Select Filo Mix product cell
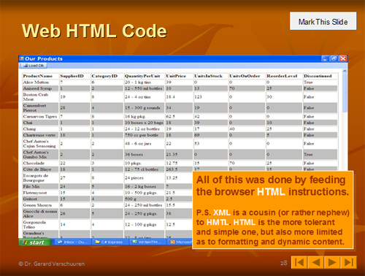The height and width of the screenshot is (276, 365). pyautogui.click(x=40, y=186)
